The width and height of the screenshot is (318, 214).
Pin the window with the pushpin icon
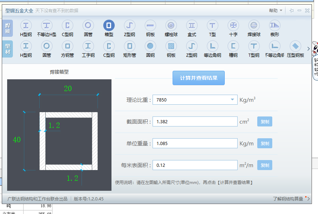coord(292,11)
